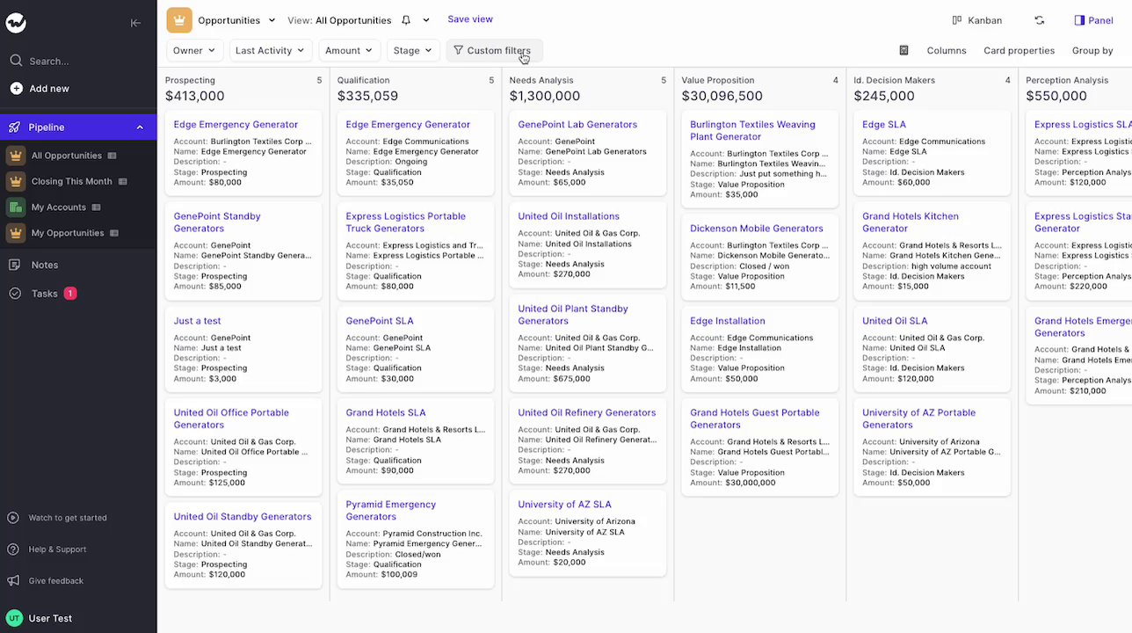Click the Add new plus icon
This screenshot has width=1132, height=633.
click(x=16, y=89)
